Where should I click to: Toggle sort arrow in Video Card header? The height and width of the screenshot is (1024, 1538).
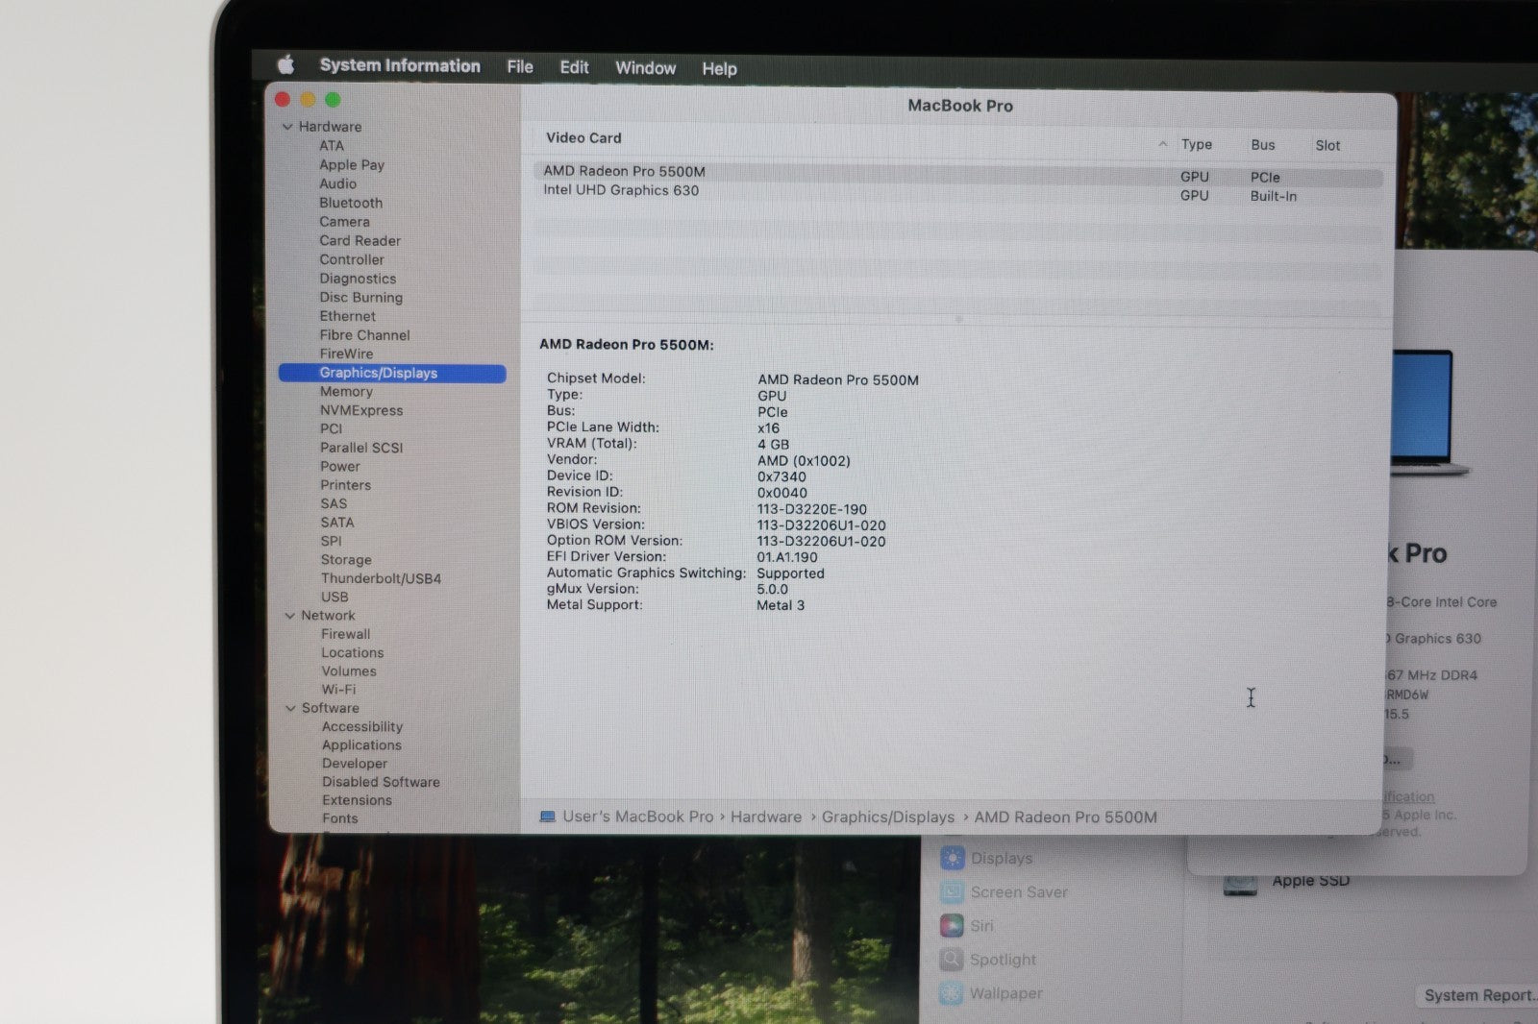1162,144
